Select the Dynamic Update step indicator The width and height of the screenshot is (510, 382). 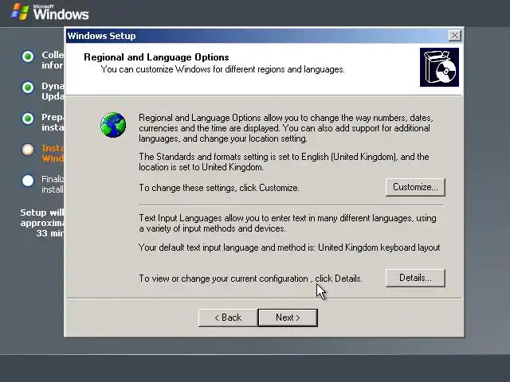coord(28,88)
